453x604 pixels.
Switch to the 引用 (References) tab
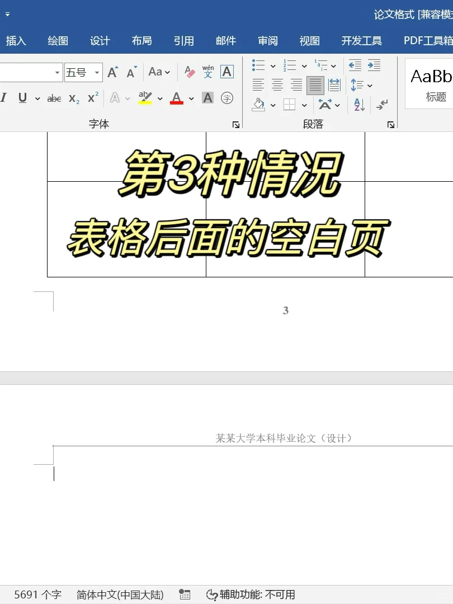(x=183, y=41)
